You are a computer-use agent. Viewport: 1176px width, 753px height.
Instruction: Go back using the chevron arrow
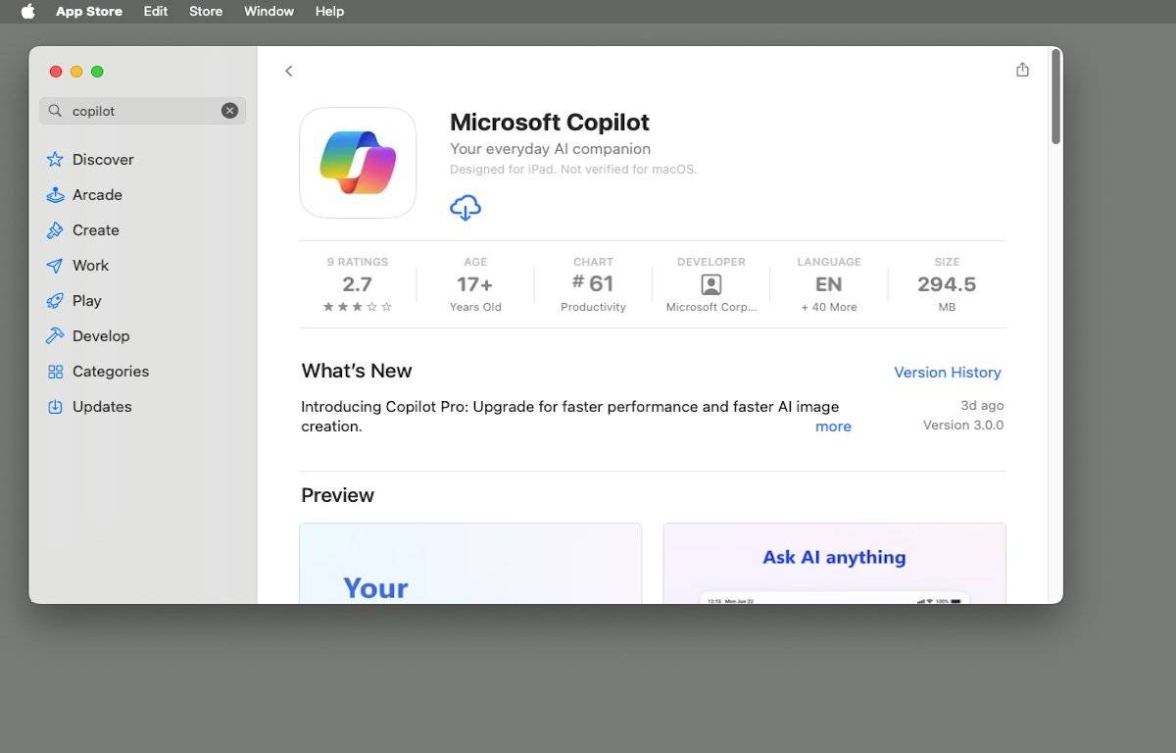(x=288, y=71)
